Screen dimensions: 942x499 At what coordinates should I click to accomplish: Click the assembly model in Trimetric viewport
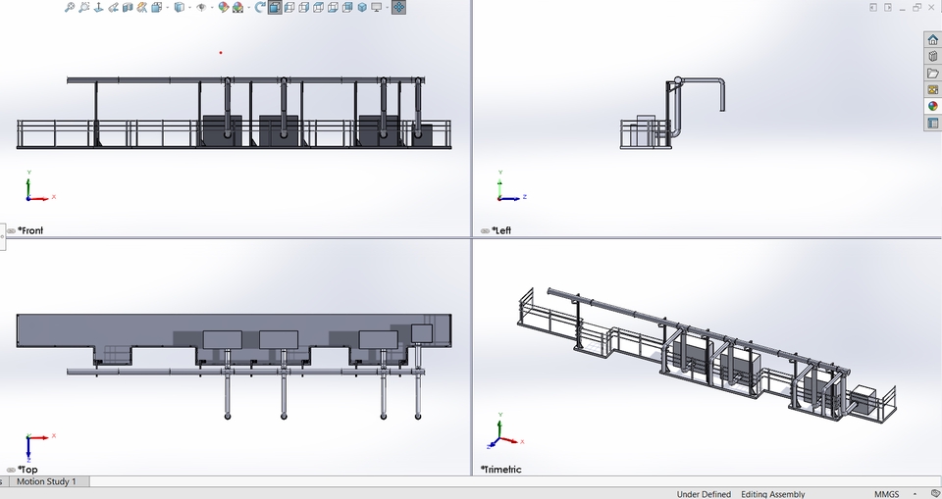click(706, 354)
